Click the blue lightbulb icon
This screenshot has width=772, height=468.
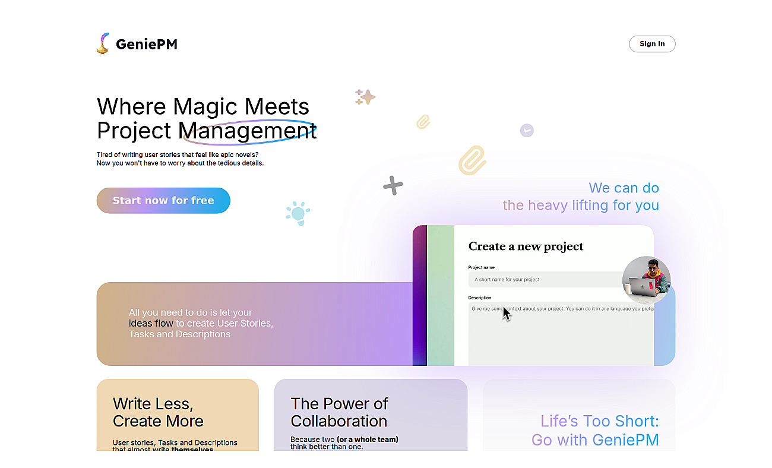[x=298, y=213]
